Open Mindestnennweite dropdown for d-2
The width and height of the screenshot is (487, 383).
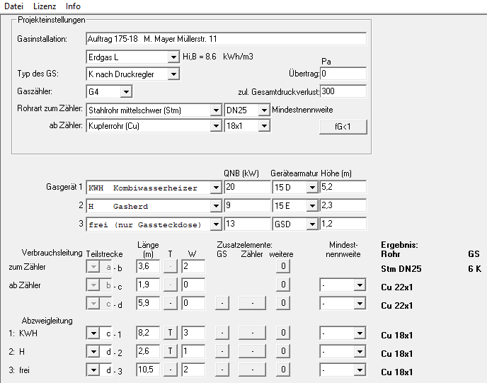pyautogui.click(x=360, y=352)
